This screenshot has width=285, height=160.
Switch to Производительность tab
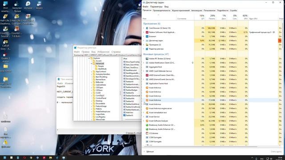(162, 11)
